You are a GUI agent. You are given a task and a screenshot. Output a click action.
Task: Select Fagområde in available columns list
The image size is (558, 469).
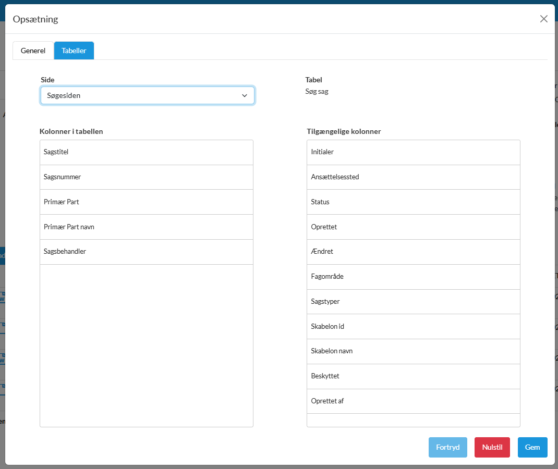[413, 277]
